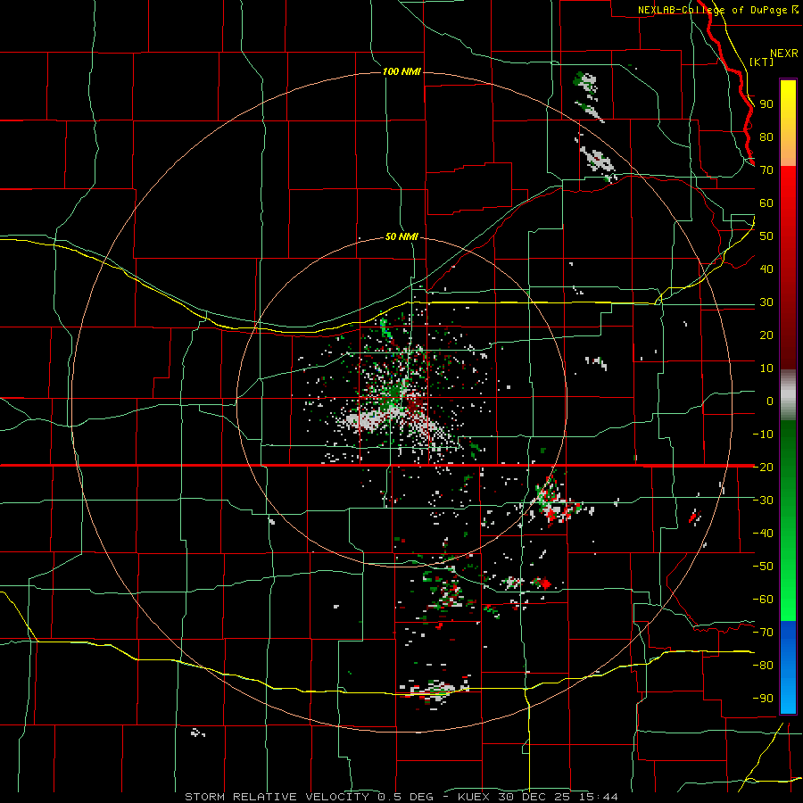Click the 15:44 timestamp in footer
Viewport: 803px width, 803px height.
(x=597, y=797)
